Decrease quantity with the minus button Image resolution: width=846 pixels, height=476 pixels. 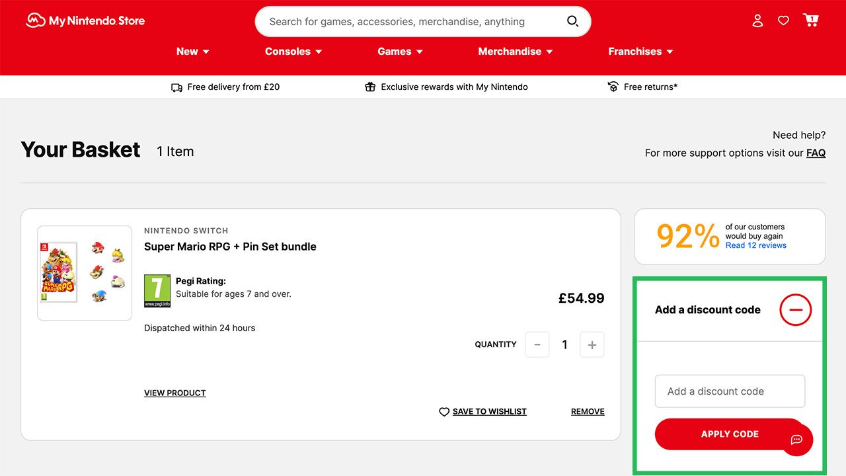[x=537, y=344]
